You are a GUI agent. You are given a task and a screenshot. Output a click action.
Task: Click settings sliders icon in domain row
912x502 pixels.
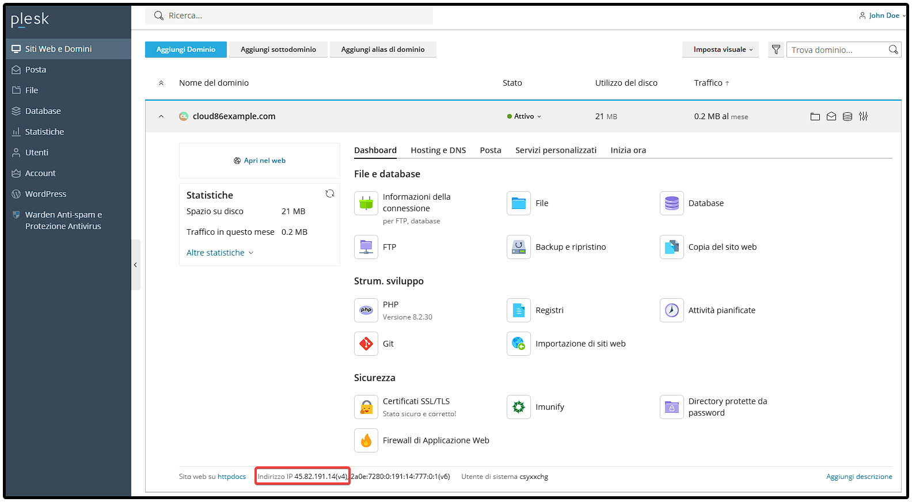point(864,116)
